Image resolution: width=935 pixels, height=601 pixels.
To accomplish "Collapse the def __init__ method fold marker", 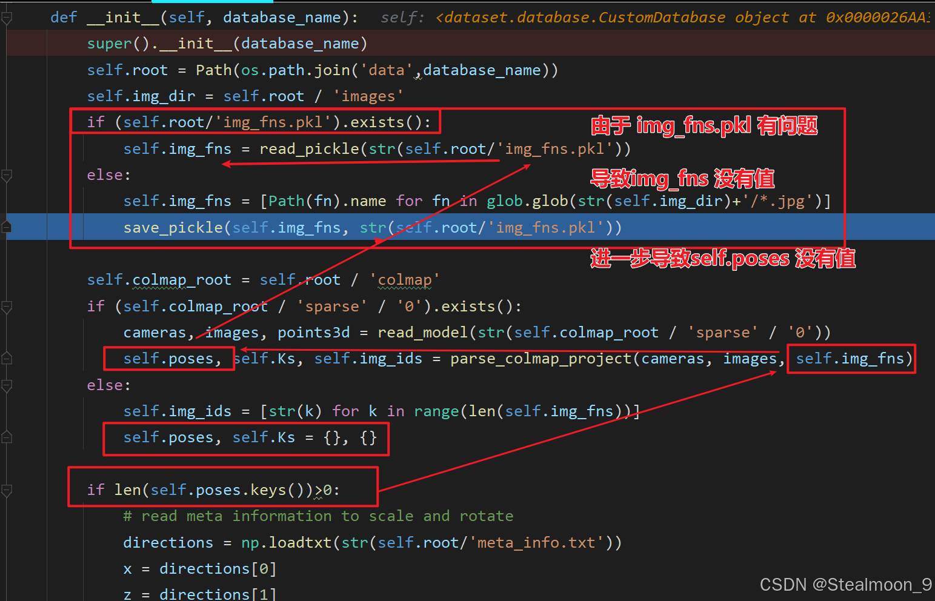I will (7, 18).
